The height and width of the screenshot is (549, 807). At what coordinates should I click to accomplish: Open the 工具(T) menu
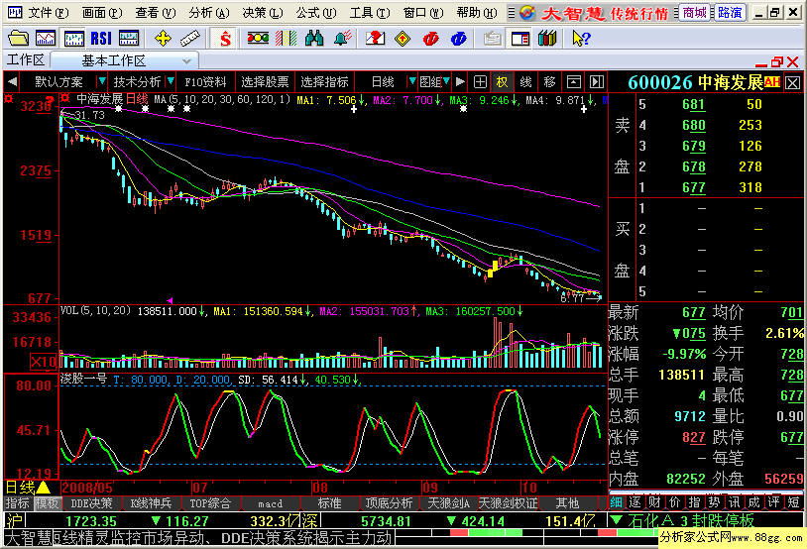point(370,12)
